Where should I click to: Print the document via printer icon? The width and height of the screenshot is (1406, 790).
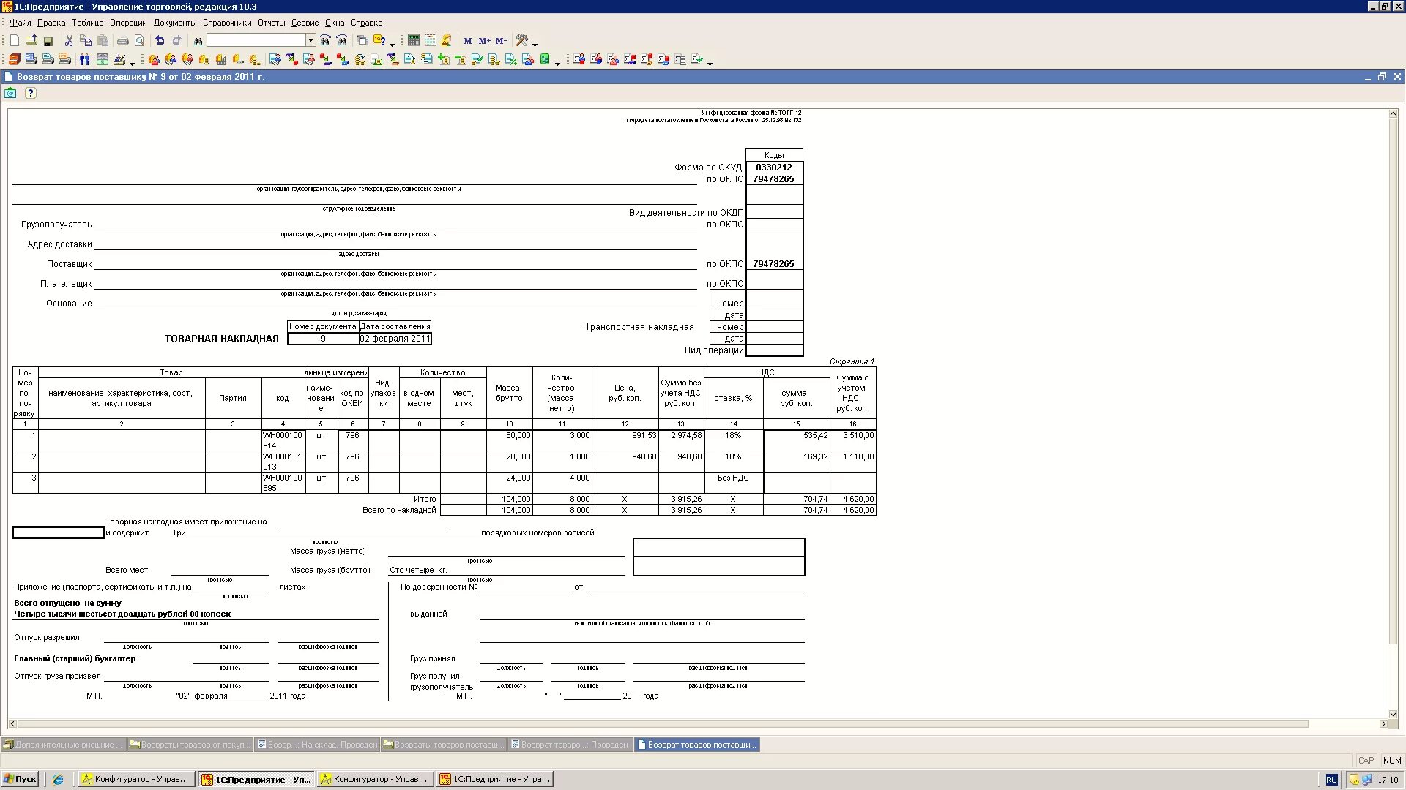coord(123,41)
